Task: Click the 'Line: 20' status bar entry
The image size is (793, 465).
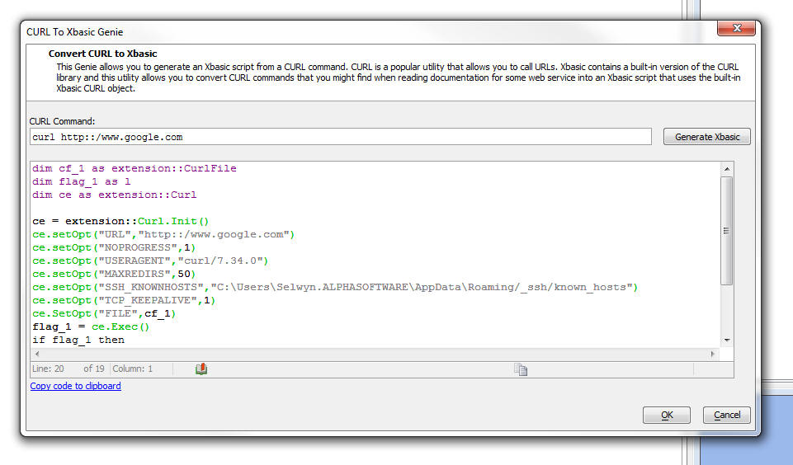Action: tap(48, 369)
